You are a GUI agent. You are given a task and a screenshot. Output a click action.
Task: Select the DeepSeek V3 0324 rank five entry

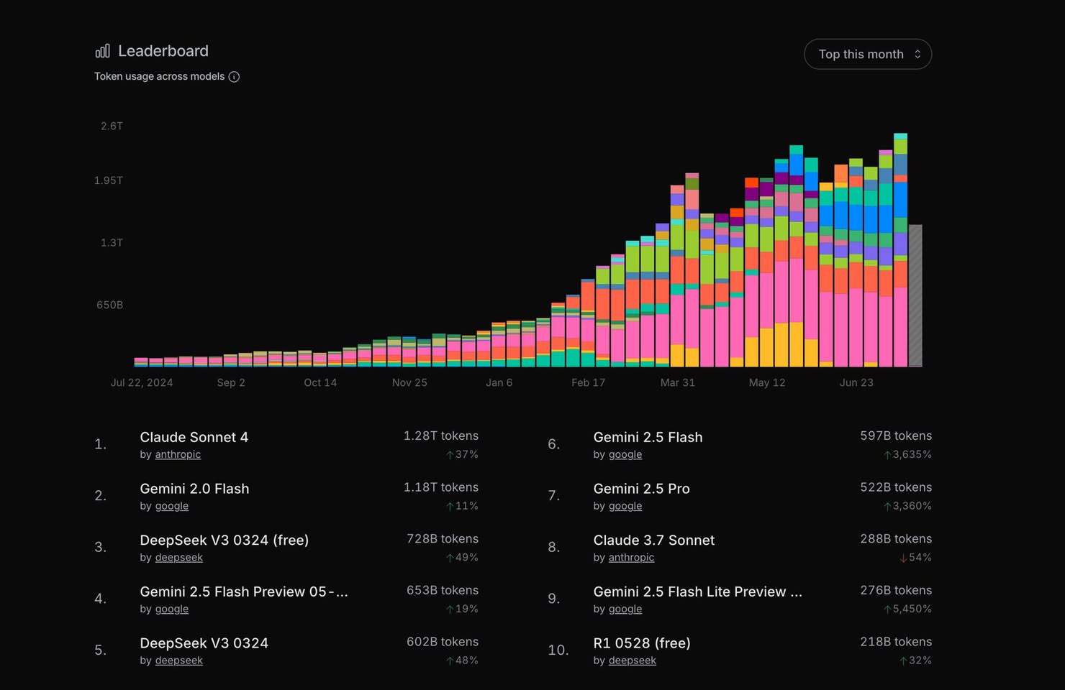(204, 643)
